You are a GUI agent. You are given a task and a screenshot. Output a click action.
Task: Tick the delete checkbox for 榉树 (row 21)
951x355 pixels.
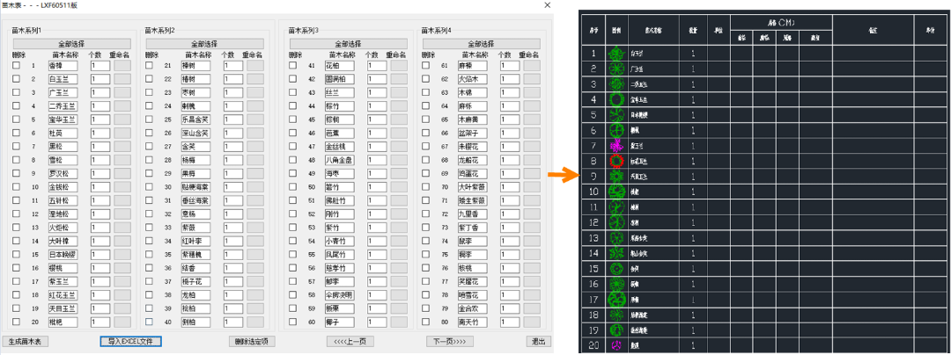pyautogui.click(x=149, y=65)
